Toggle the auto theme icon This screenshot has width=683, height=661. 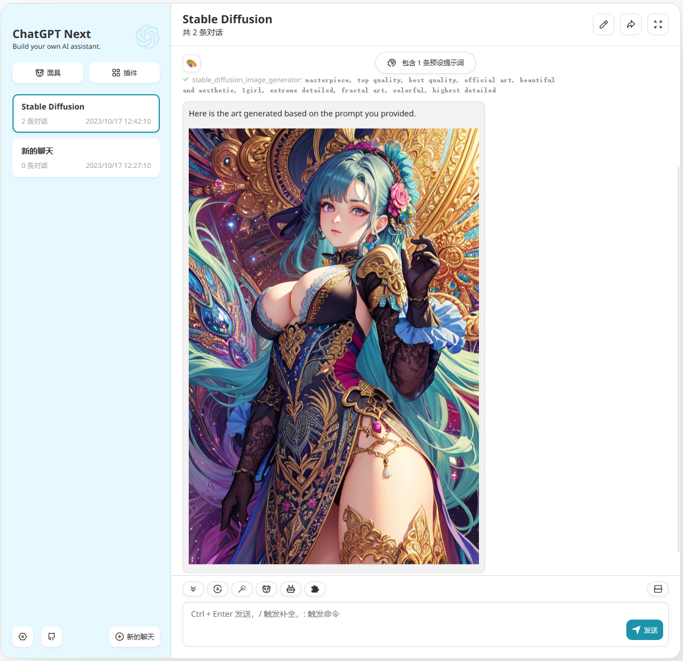(x=218, y=589)
